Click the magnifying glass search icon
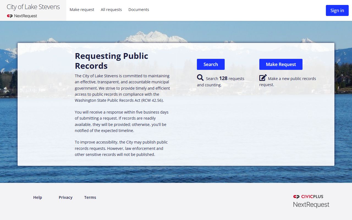The width and height of the screenshot is (352, 220). [x=200, y=78]
